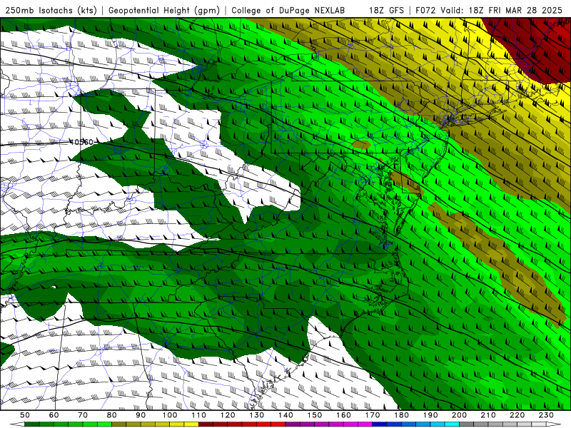This screenshot has width=571, height=428.
Task: Click the '230' color scale label
Action: click(x=546, y=415)
